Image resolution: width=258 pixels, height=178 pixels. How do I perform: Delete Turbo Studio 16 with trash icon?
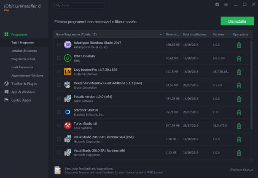(239, 126)
